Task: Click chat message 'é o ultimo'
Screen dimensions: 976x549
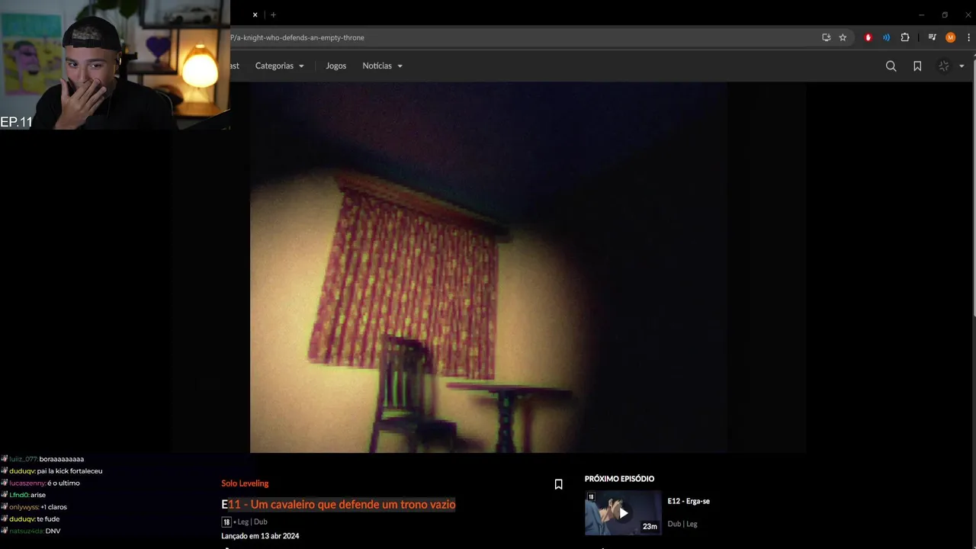Action: tap(63, 483)
